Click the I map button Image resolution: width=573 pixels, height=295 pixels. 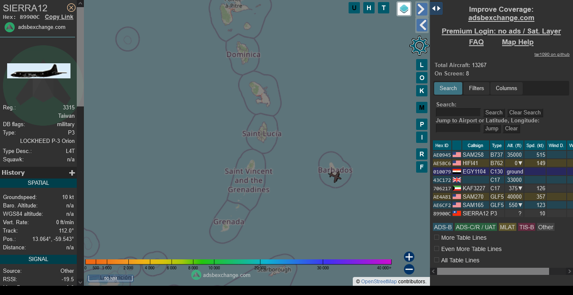click(422, 137)
